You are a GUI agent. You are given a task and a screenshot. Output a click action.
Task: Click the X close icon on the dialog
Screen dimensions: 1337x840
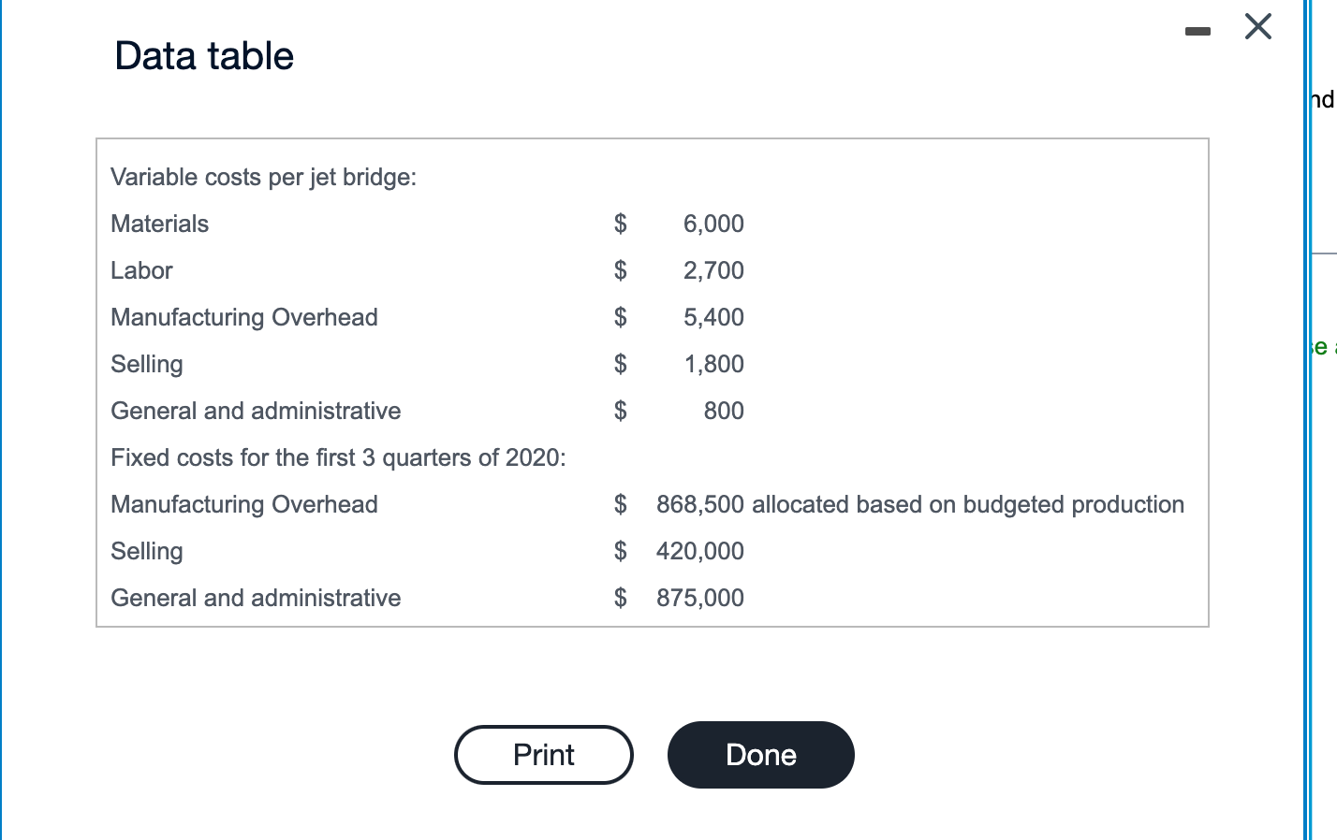tap(1257, 26)
